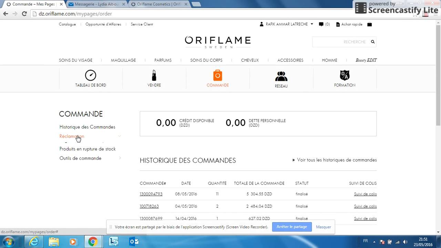Expand the Rafik Ammar Latreche account dropdown
441x248 pixels.
(x=312, y=24)
